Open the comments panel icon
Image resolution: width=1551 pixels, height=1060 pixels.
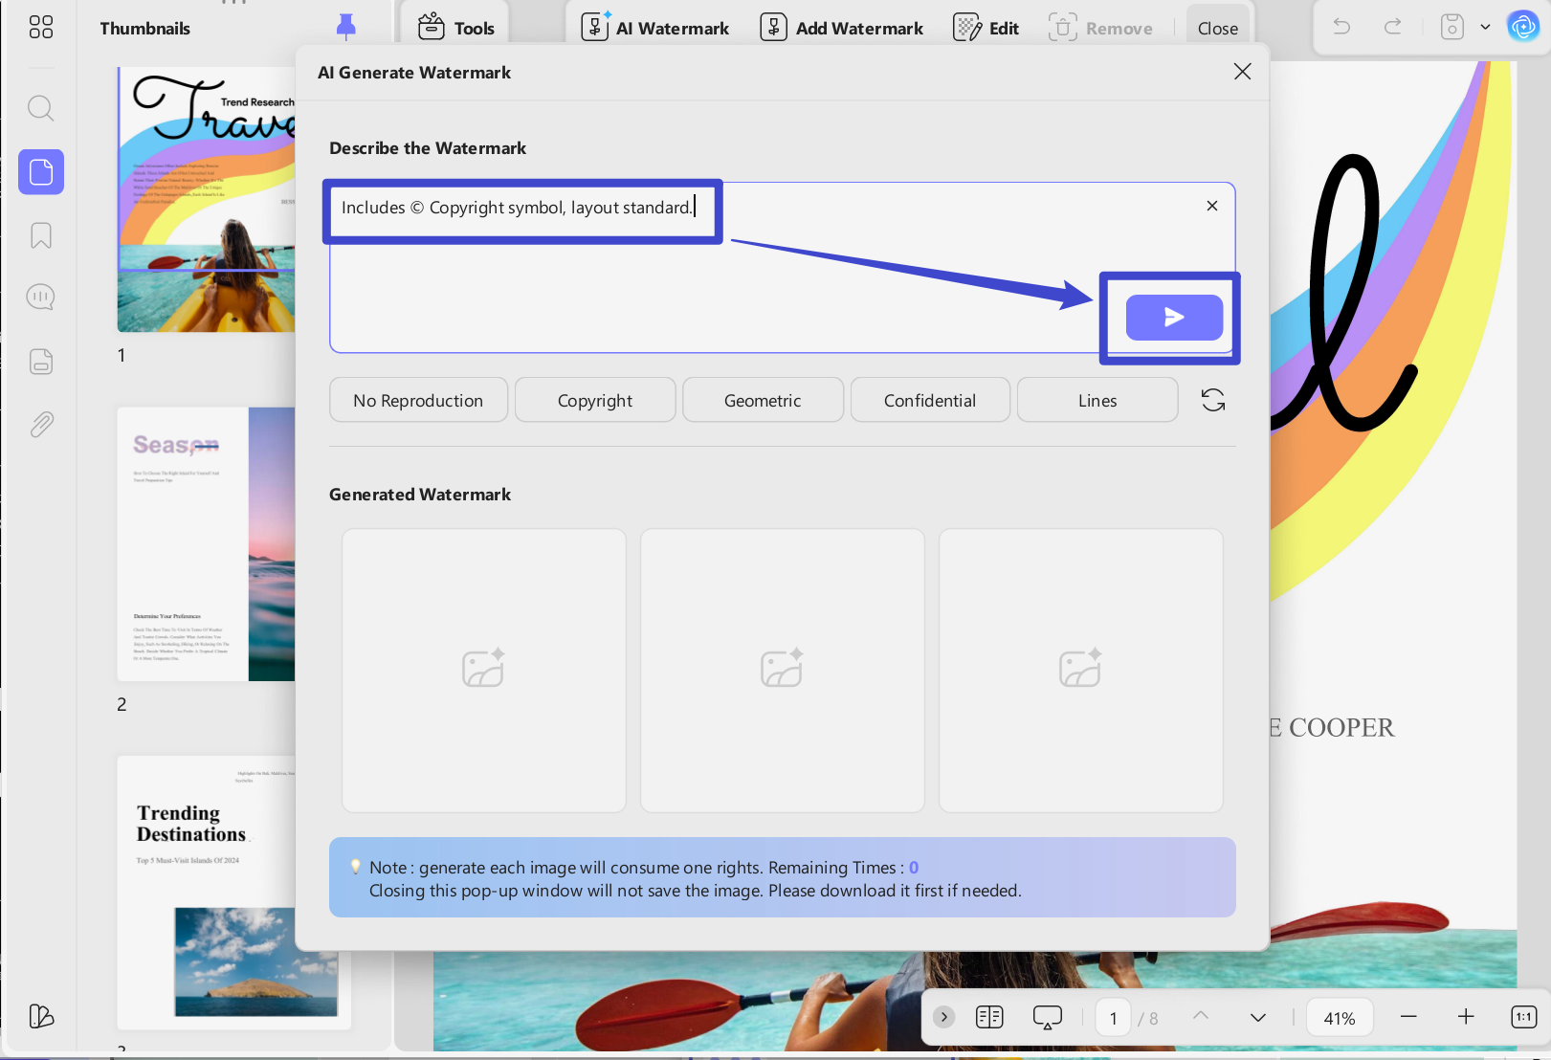(x=41, y=298)
